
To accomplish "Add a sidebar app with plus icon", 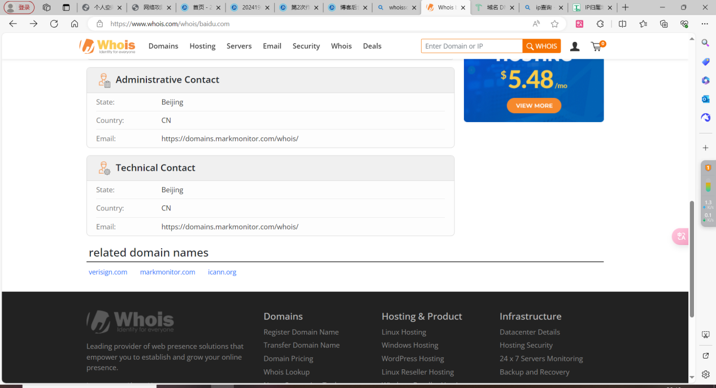I will (x=705, y=148).
